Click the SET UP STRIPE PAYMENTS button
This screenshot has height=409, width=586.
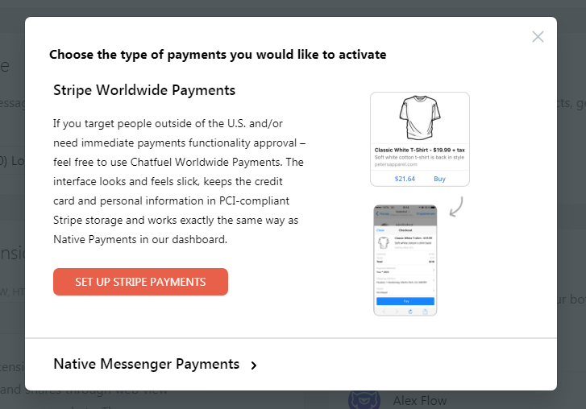click(140, 282)
